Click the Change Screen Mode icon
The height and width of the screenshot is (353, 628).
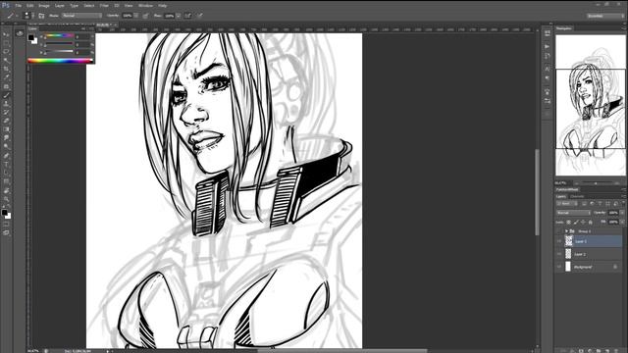(x=6, y=232)
